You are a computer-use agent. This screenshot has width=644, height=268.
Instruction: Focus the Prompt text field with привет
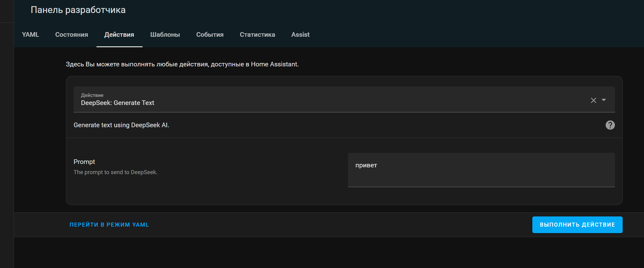pyautogui.click(x=481, y=170)
